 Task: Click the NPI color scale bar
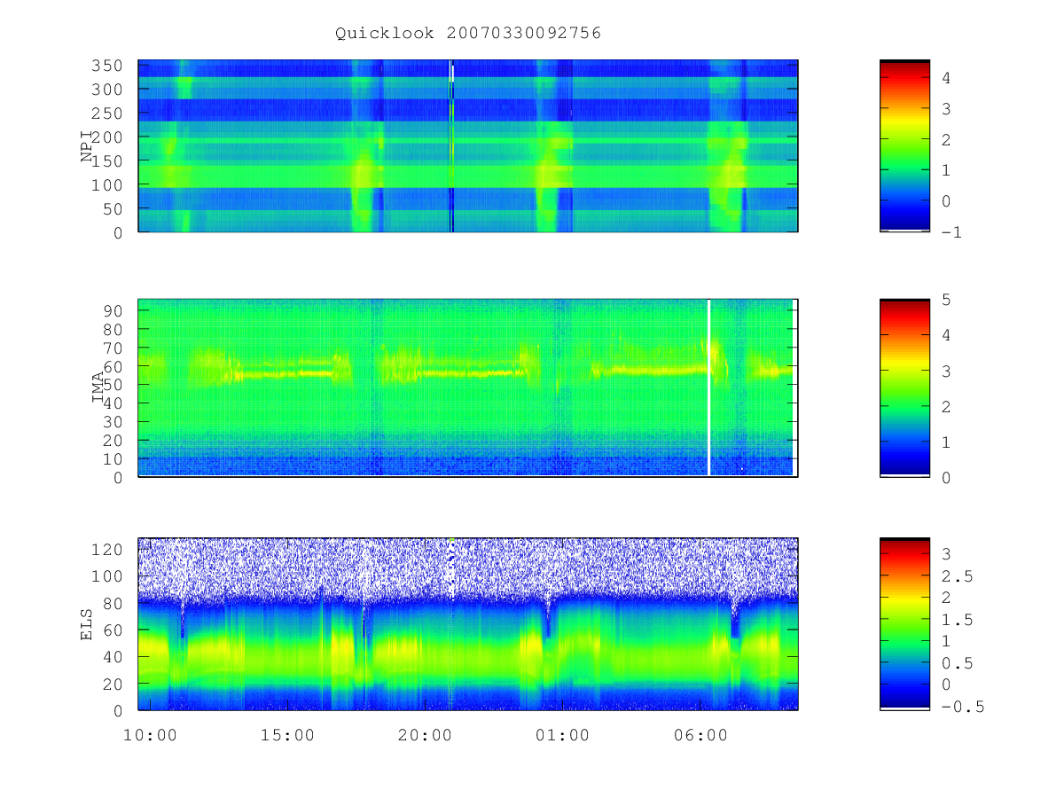click(x=904, y=146)
